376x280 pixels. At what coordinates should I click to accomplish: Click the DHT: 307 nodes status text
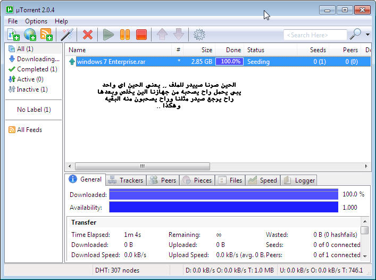click(117, 270)
